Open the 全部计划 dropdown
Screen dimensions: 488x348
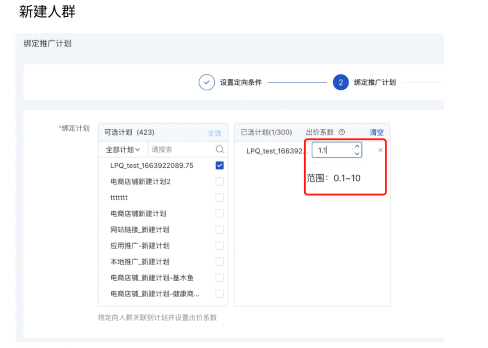tap(123, 150)
